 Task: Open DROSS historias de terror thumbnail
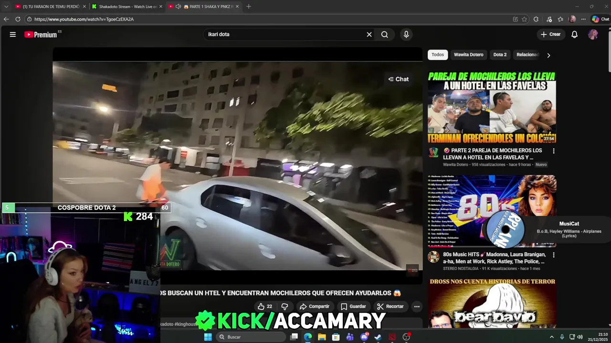click(x=492, y=303)
